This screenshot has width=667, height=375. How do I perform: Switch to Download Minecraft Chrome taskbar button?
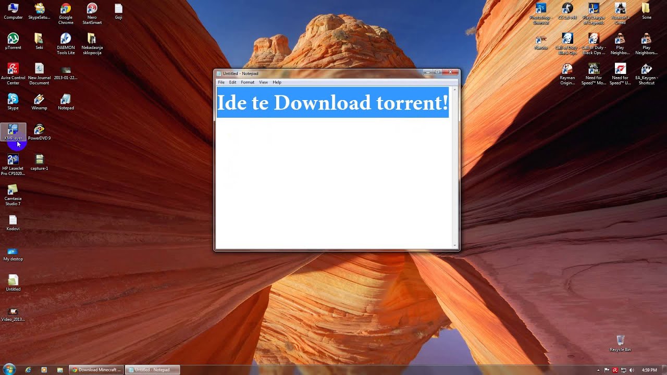coord(96,370)
